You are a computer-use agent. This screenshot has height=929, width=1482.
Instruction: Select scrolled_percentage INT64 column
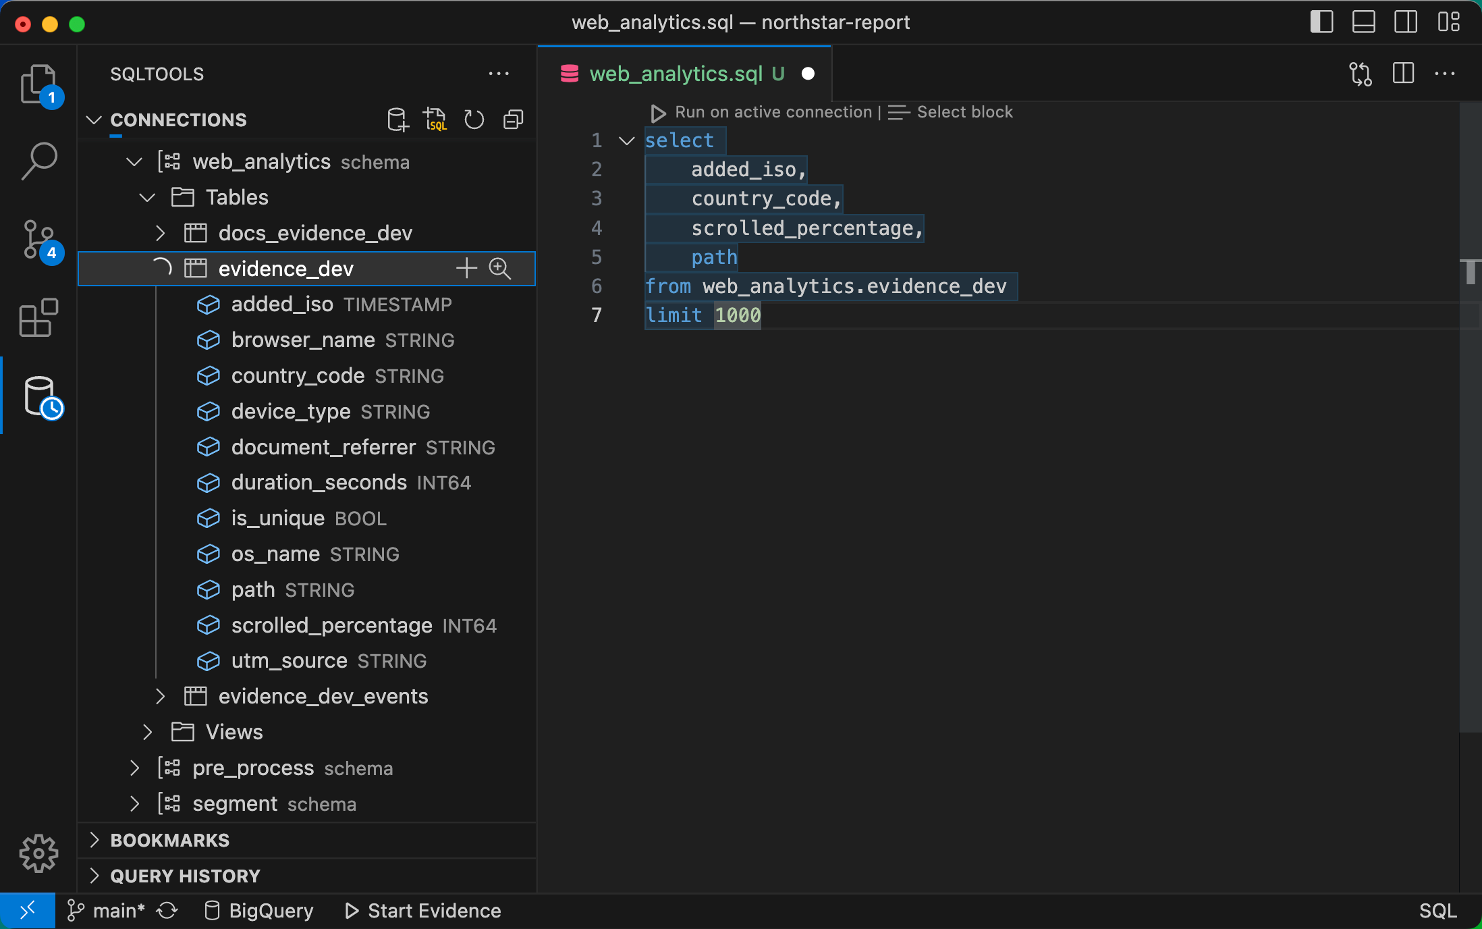306,625
